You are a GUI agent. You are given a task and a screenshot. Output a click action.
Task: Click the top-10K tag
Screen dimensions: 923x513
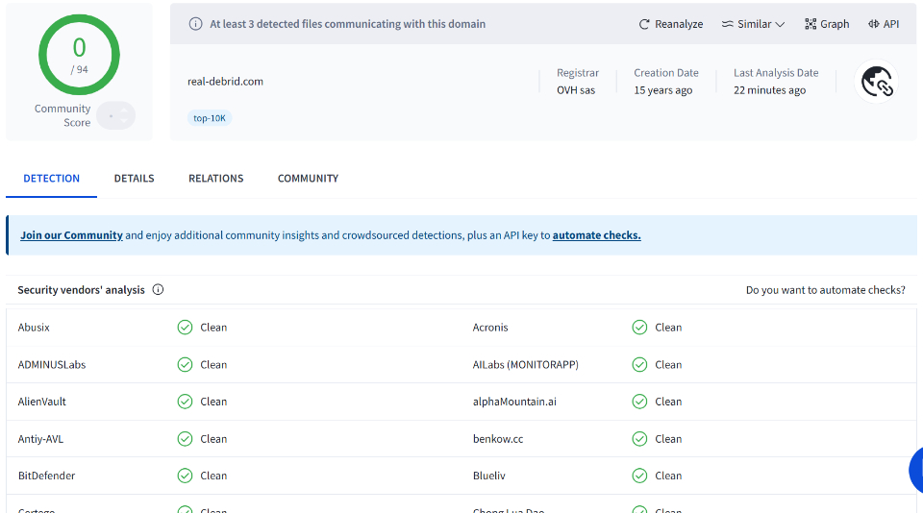click(210, 118)
